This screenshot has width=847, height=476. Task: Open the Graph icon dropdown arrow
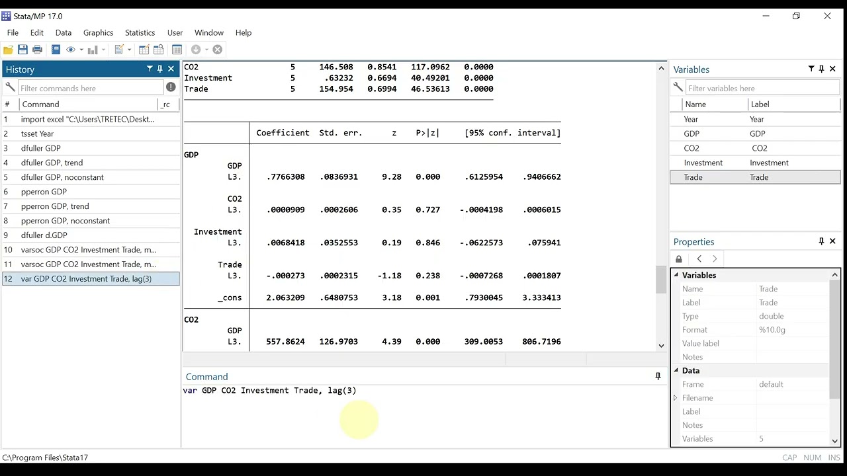(x=103, y=50)
